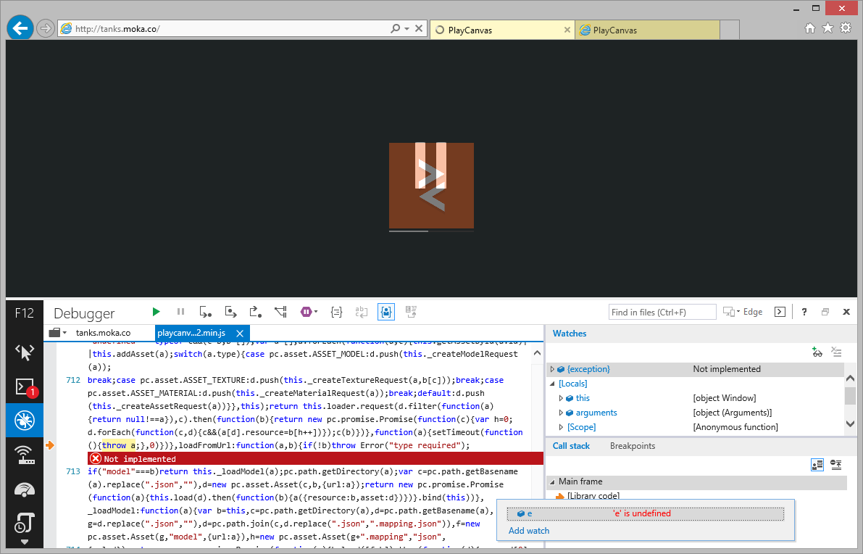
Task: Click line number 713 in the gutter
Action: pyautogui.click(x=73, y=471)
